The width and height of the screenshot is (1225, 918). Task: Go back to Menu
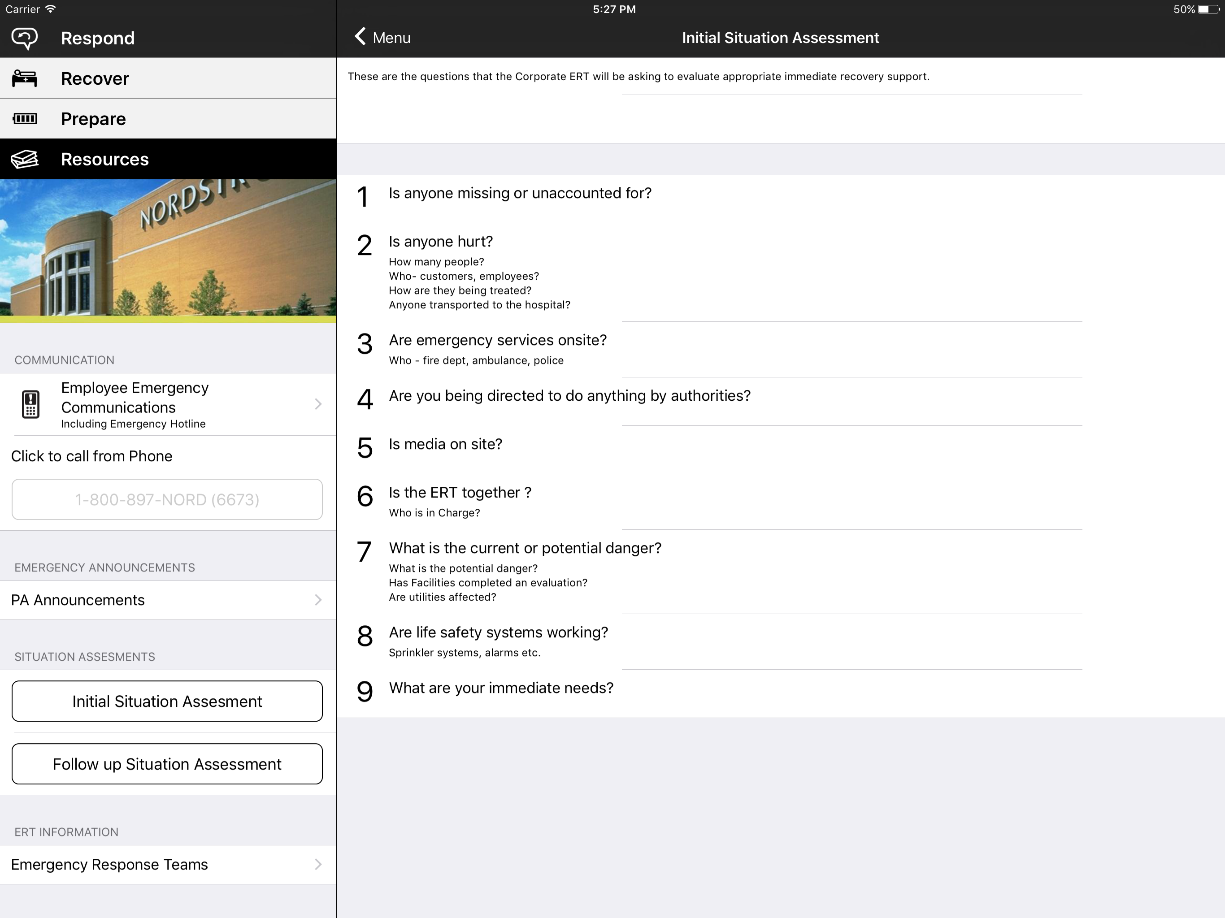tap(391, 38)
